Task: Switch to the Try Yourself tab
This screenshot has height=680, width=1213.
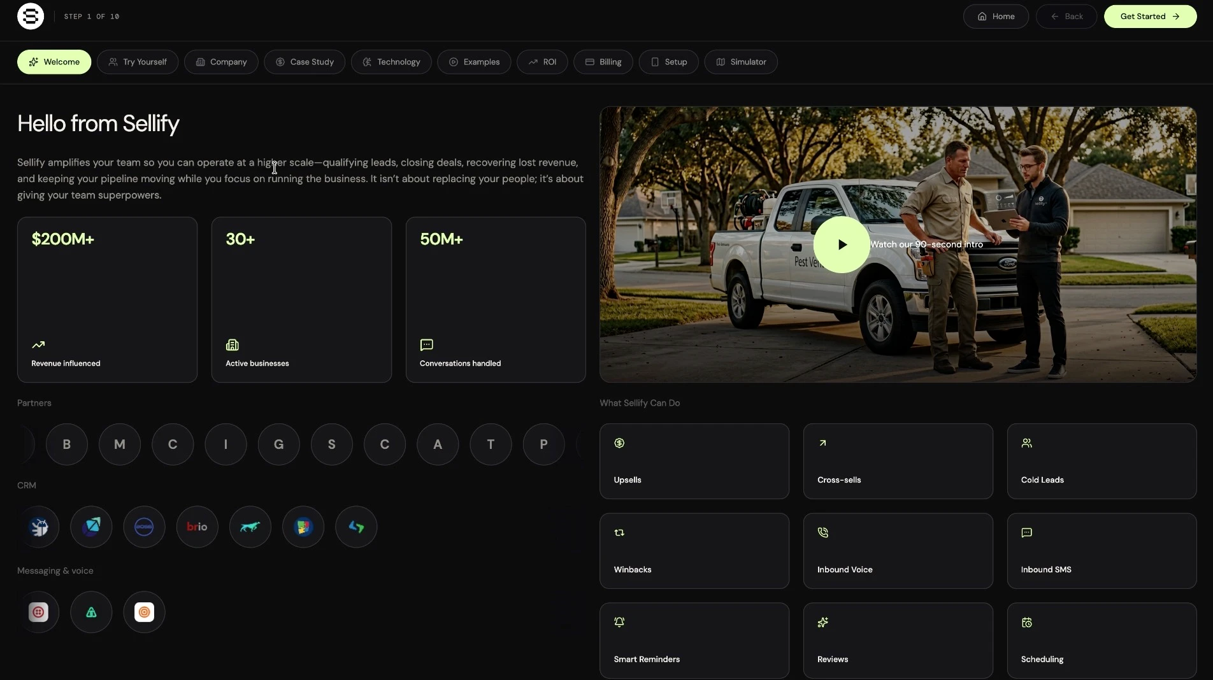Action: tap(138, 62)
